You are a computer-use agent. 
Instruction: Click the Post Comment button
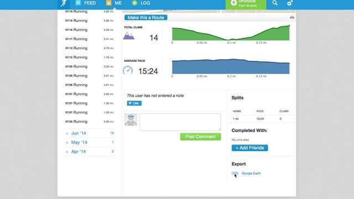click(200, 137)
